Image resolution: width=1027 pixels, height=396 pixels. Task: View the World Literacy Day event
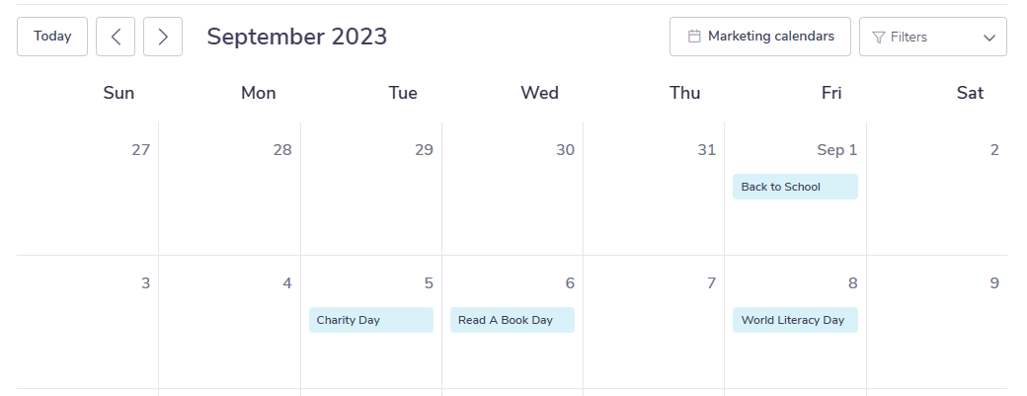pyautogui.click(x=795, y=320)
